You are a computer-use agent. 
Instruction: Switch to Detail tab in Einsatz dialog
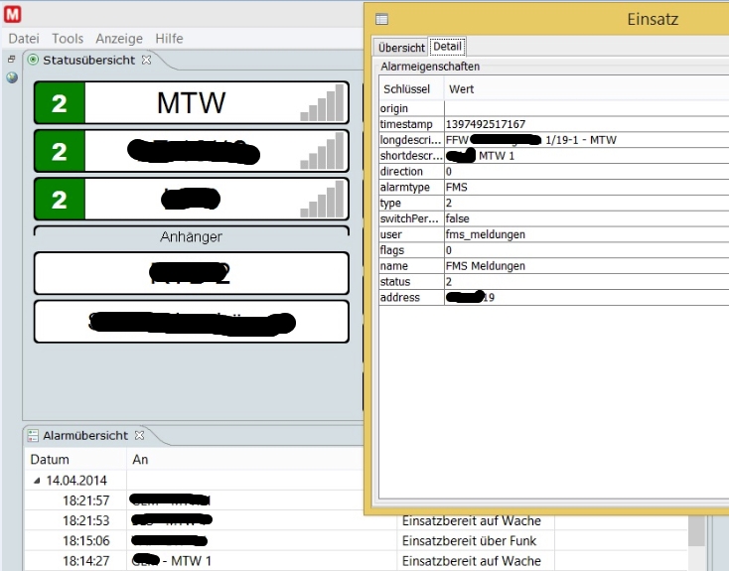coord(447,47)
